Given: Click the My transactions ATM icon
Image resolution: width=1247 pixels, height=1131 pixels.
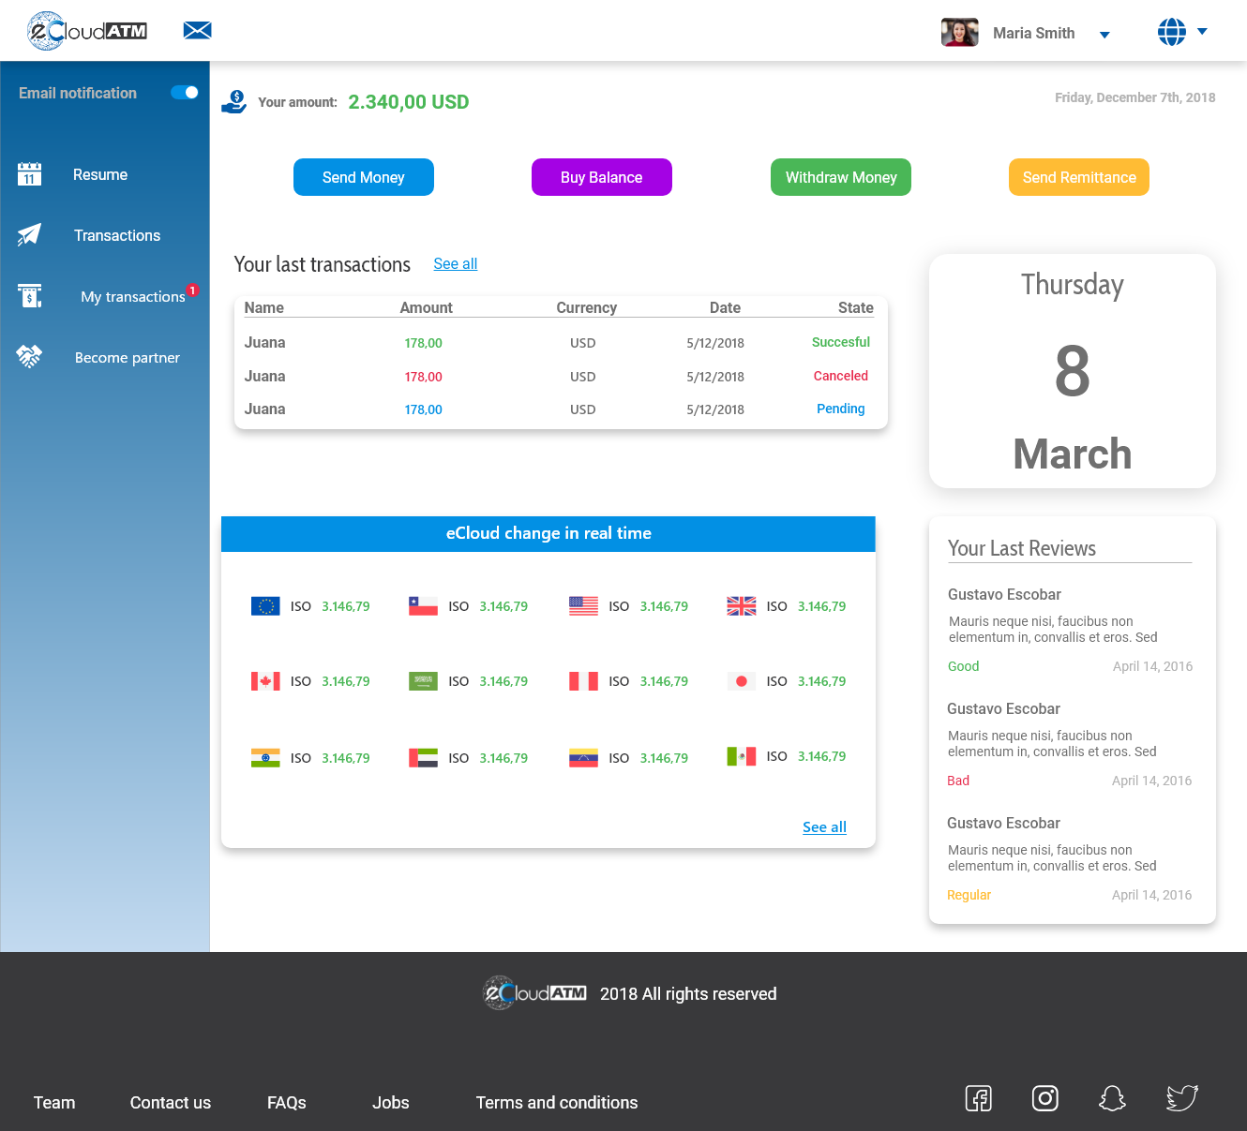Looking at the screenshot, I should 30,296.
